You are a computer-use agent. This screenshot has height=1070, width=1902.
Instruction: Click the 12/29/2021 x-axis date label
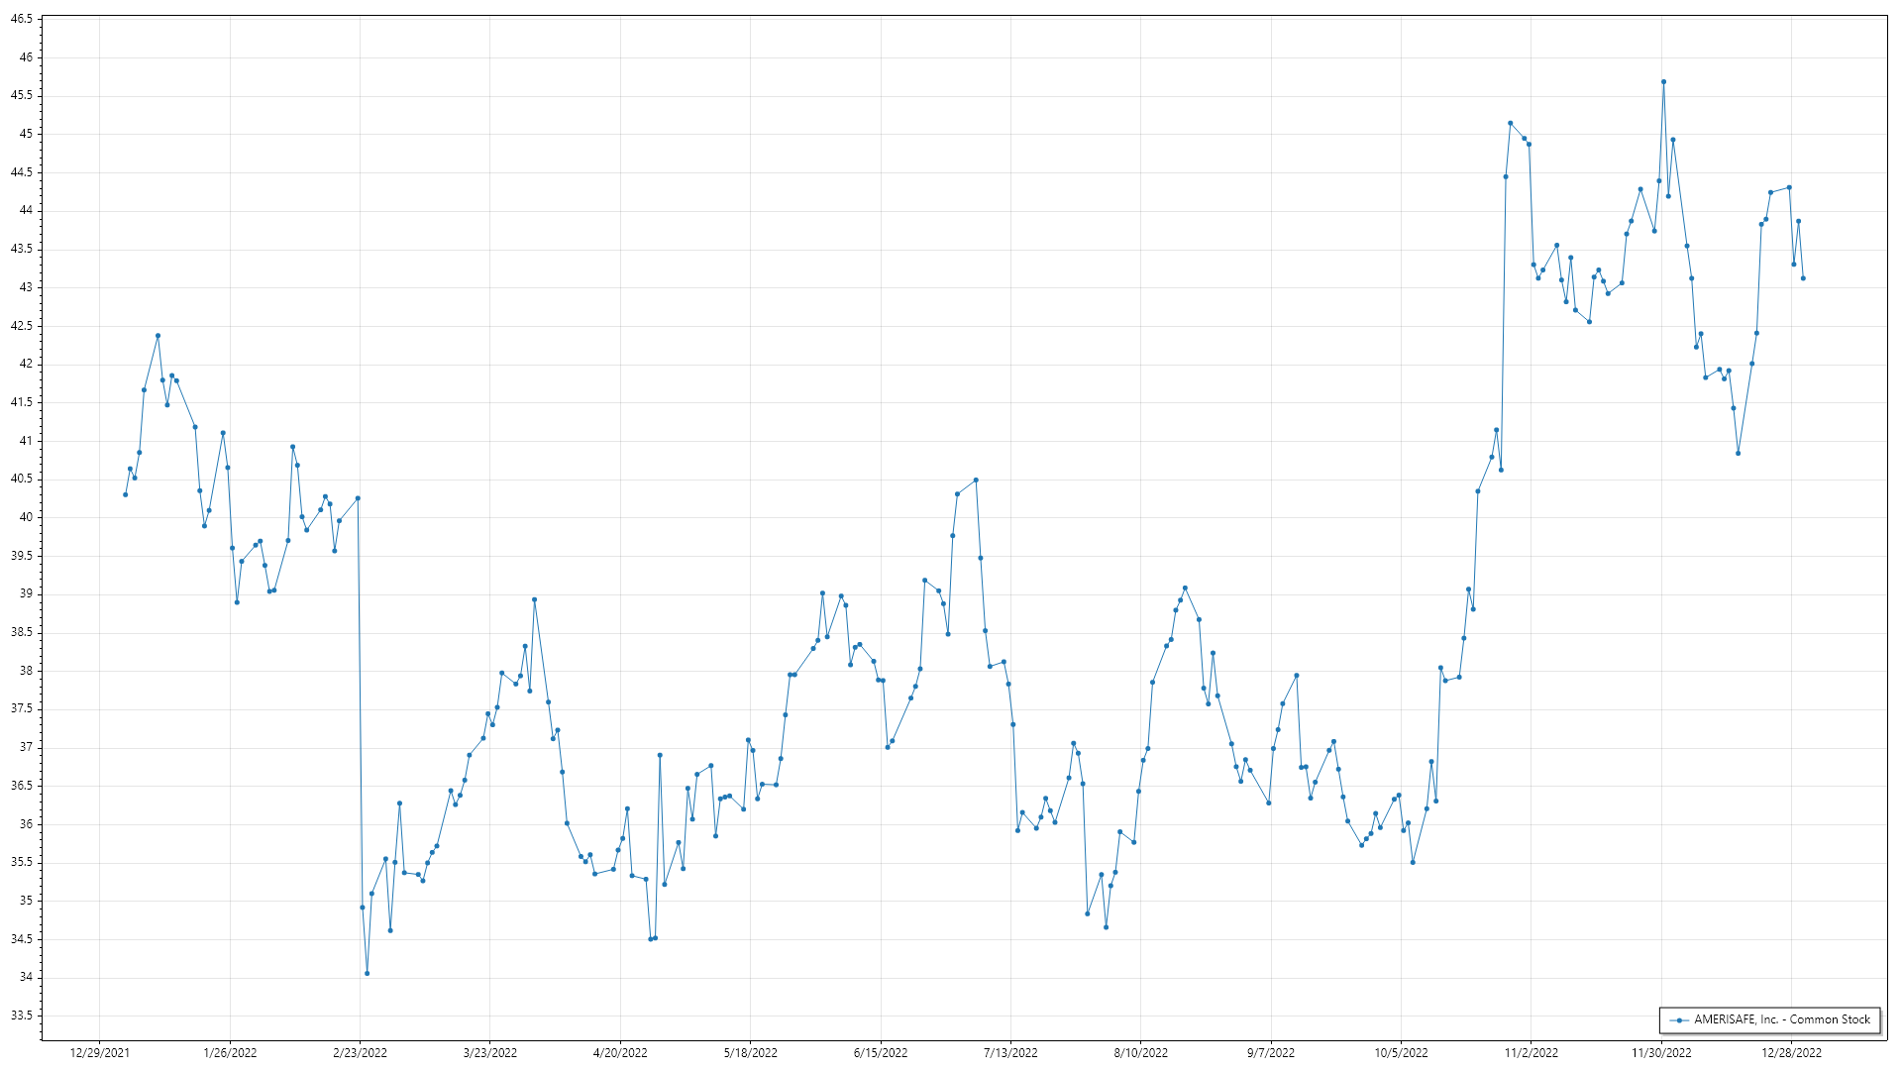(x=99, y=1052)
